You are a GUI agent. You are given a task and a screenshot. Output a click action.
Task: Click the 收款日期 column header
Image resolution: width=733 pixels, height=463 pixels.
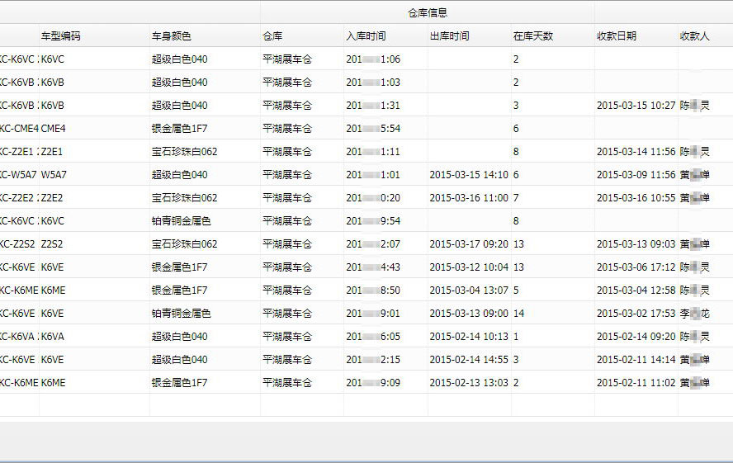(617, 36)
